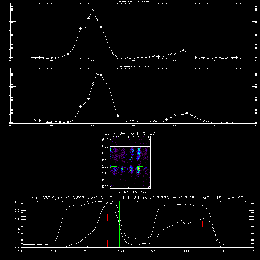The image size is (260, 260).
Task: Click bottom plot x-axis label 520
Action: click(x=54, y=251)
